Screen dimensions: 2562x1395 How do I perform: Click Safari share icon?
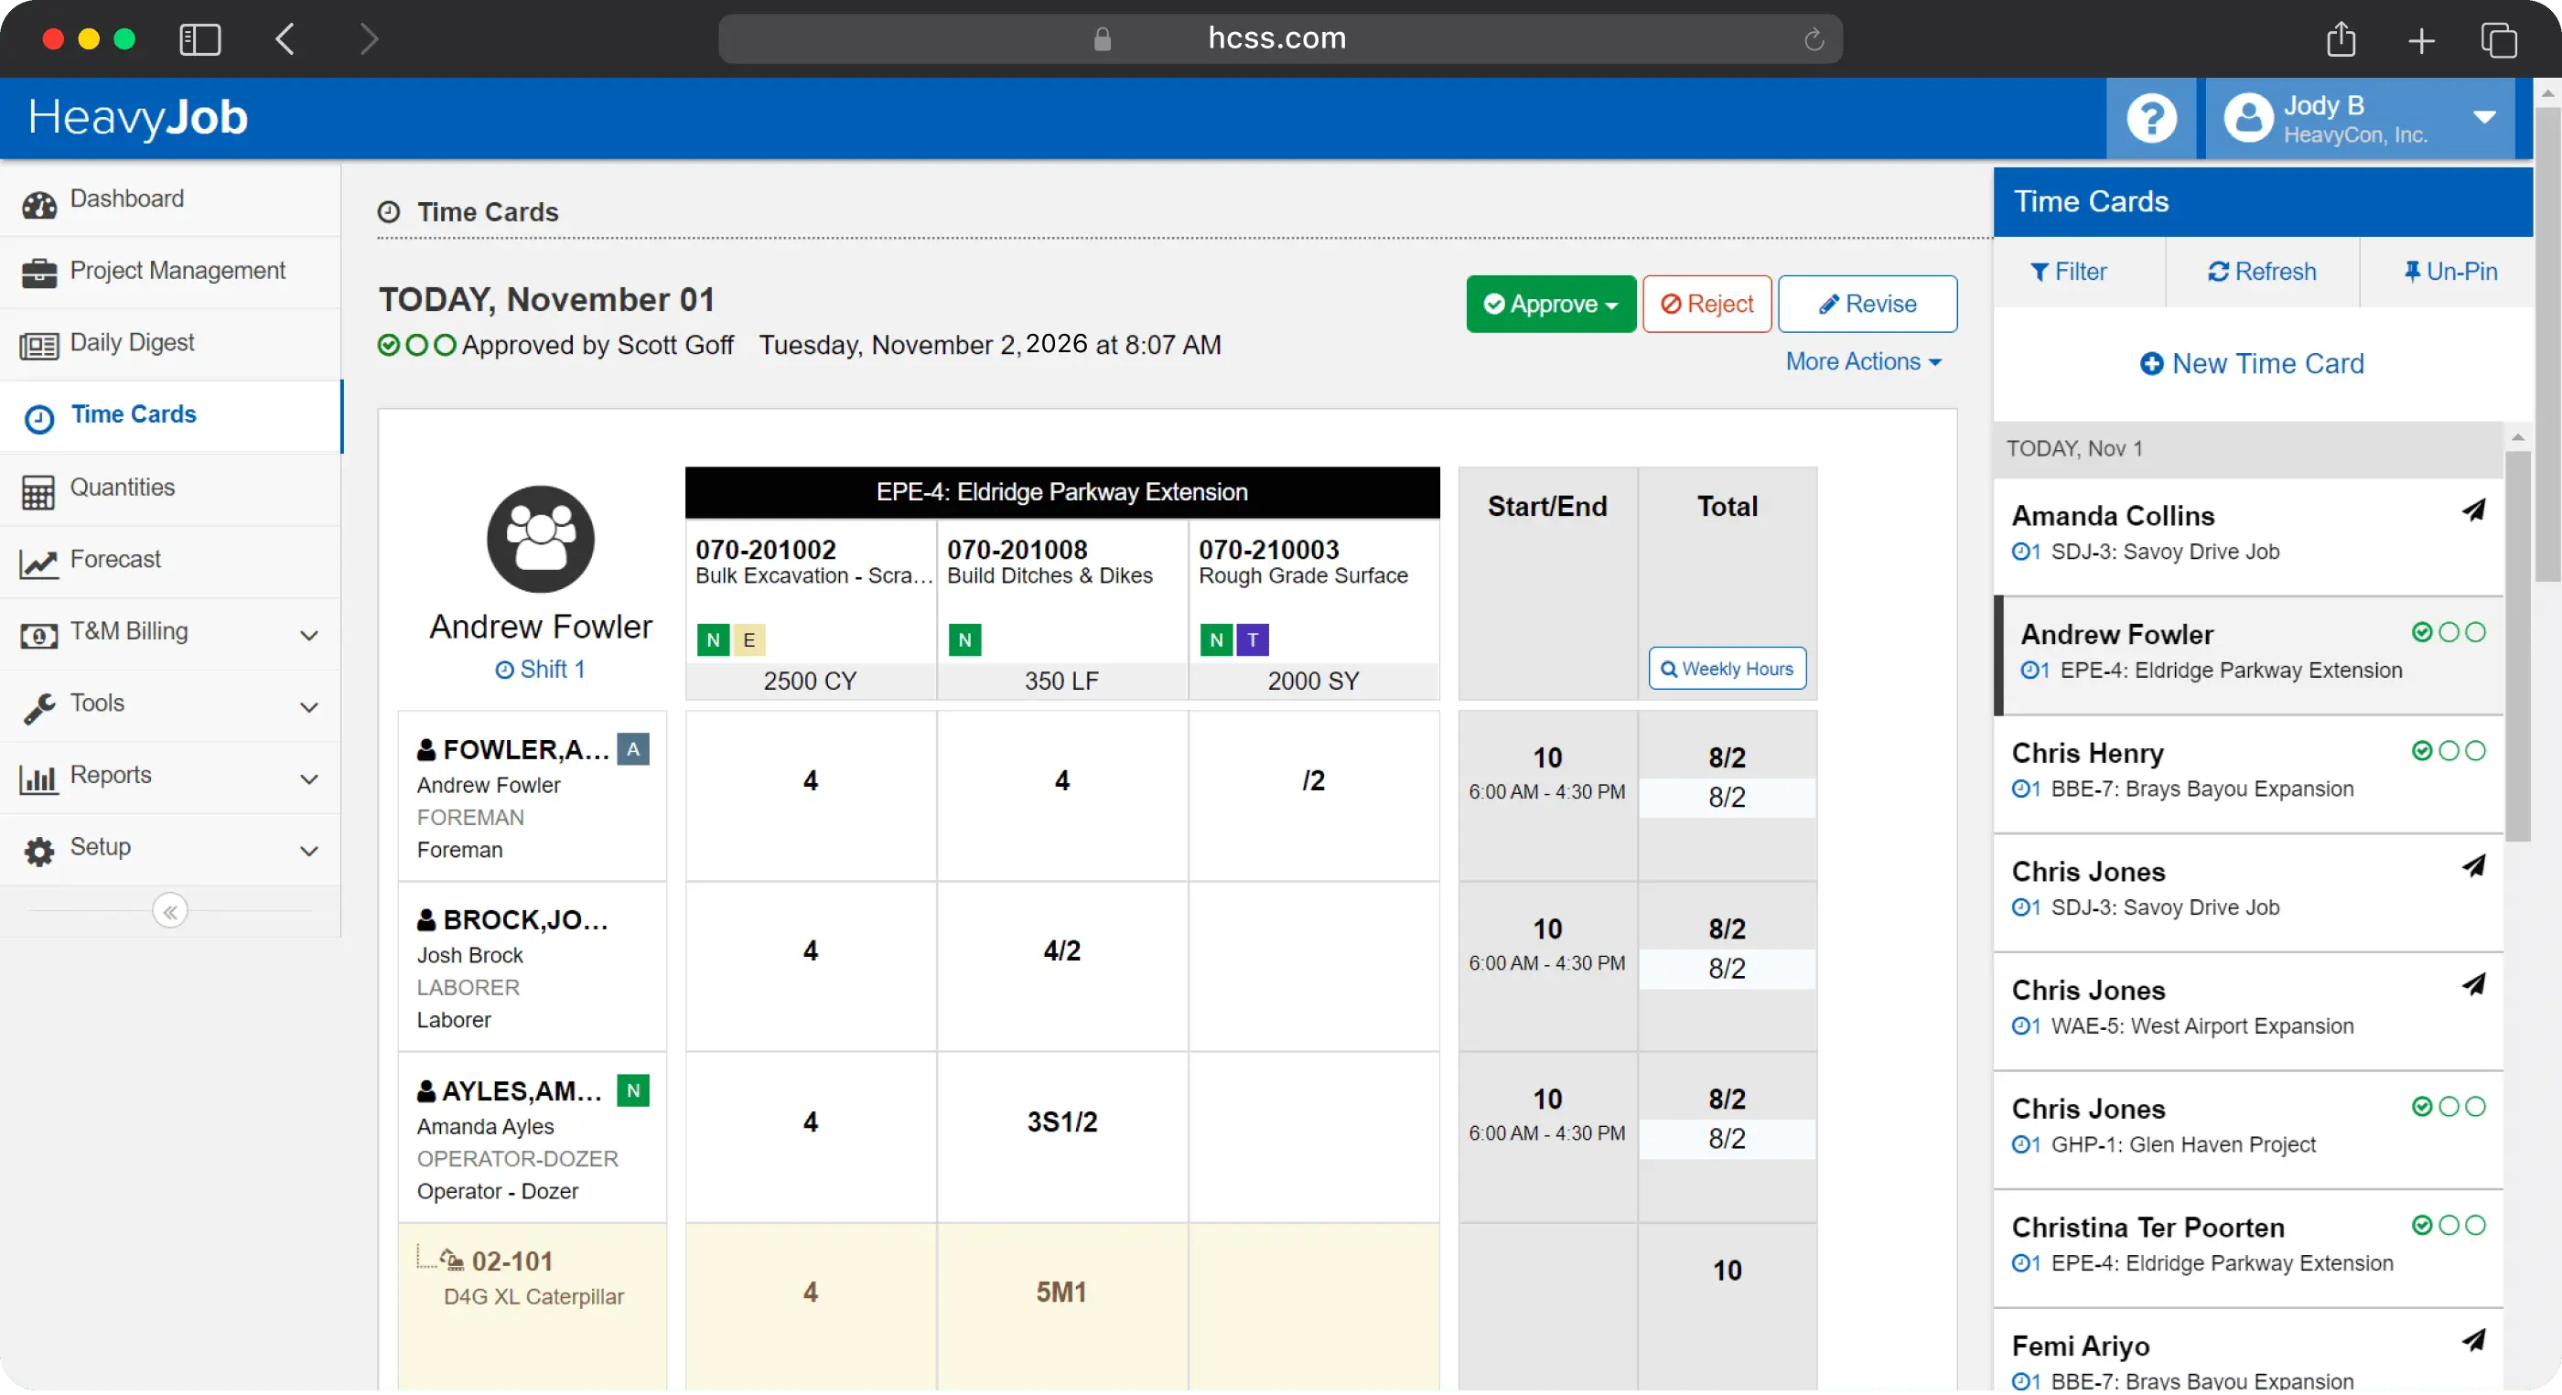click(2341, 39)
